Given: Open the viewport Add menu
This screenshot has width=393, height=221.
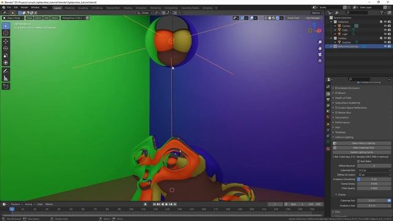Looking at the screenshot, I should pos(47,18).
